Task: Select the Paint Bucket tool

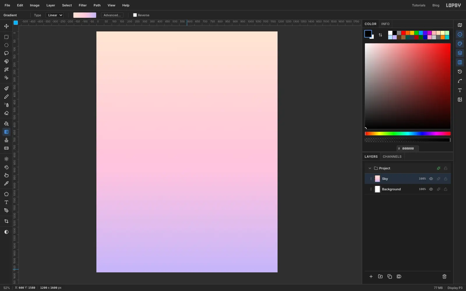Action: point(6,124)
